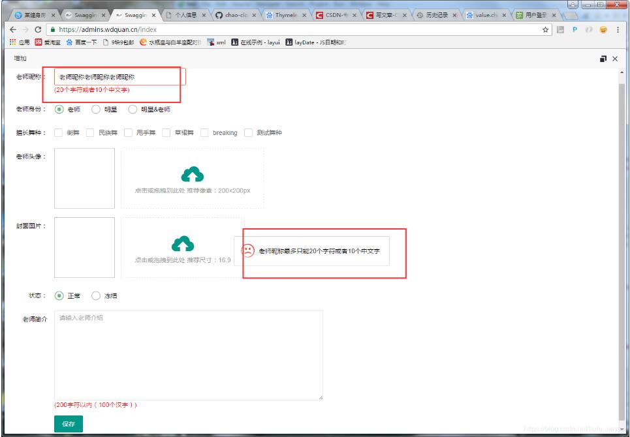Close the 历史记录 tab
The height and width of the screenshot is (437, 630).
click(x=454, y=15)
